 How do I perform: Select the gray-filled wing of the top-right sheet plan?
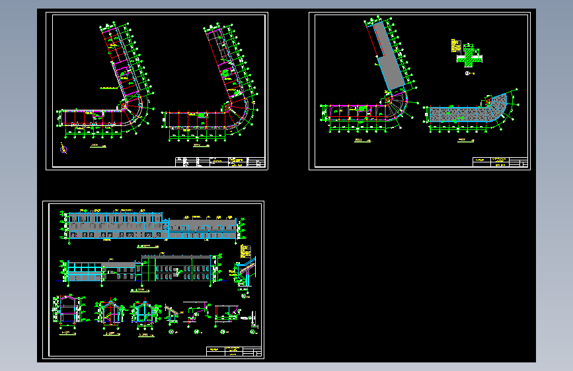click(x=389, y=55)
